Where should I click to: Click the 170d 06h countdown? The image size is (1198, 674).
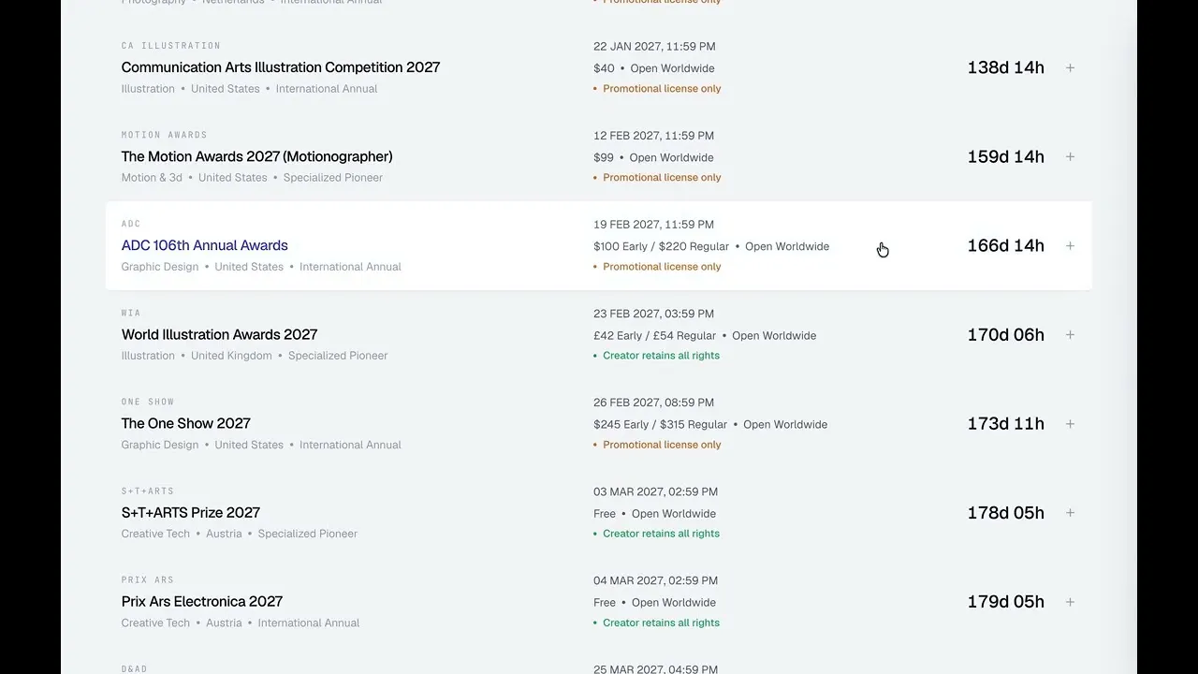1006,334
